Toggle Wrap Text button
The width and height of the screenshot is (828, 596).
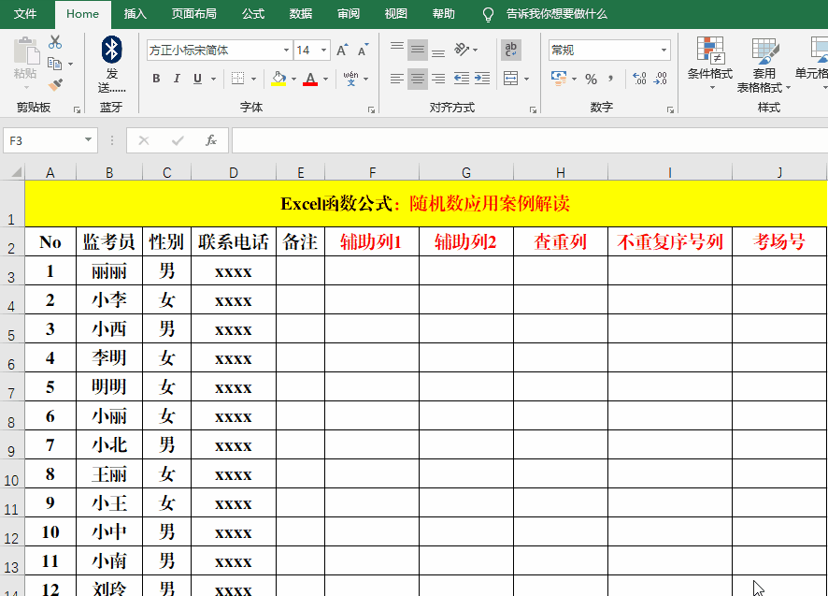(x=510, y=50)
